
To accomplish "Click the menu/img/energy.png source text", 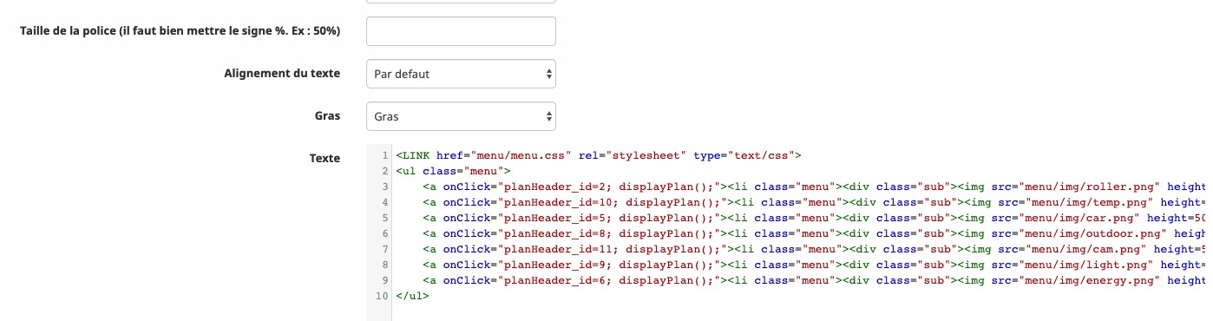I will (1090, 280).
